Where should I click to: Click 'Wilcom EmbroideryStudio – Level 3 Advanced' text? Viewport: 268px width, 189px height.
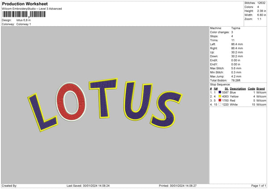click(x=32, y=9)
